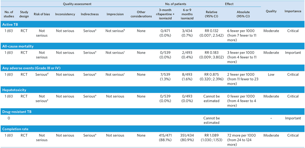Click the "RR 1.089" relative effect cell
The width and height of the screenshot is (305, 148).
[212, 138]
